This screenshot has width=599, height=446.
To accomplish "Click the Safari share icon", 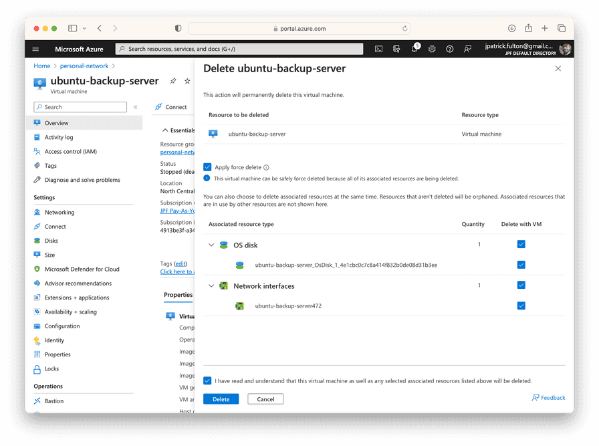I will (528, 28).
